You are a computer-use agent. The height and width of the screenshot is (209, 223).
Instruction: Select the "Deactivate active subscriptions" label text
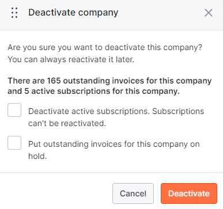(x=89, y=111)
